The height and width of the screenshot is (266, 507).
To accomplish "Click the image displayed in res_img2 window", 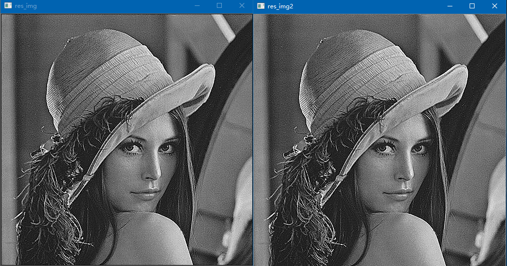I will click(380, 140).
